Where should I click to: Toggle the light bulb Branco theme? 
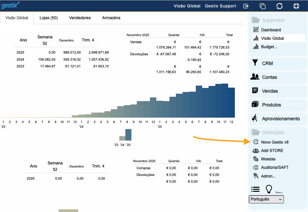[x=269, y=189]
